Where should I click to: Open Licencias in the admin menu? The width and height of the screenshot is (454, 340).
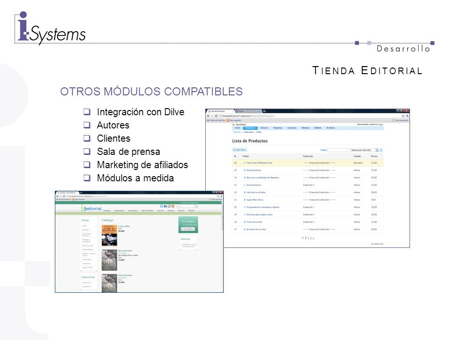pos(292,128)
